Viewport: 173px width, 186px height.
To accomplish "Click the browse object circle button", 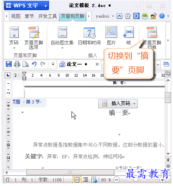I will (x=168, y=166).
